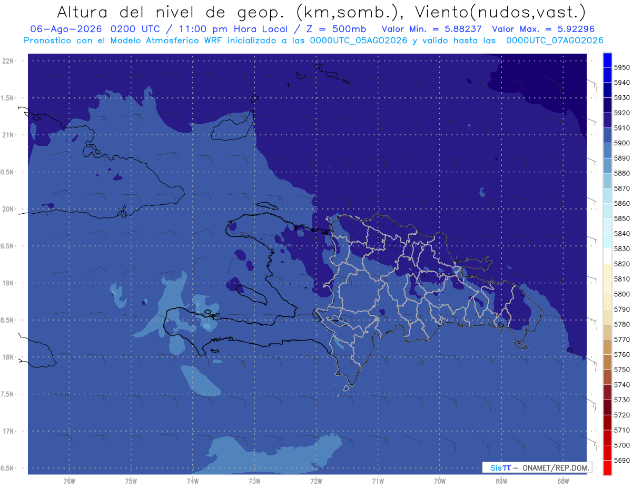Click the 70W longitude label
The width and height of the screenshot is (632, 488).
440,481
